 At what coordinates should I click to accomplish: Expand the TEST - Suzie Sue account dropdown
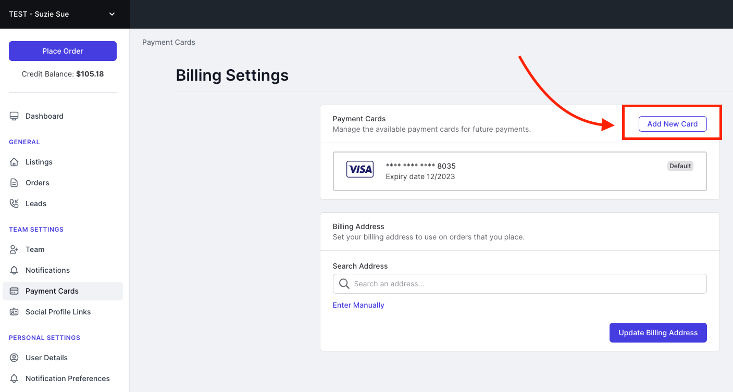[111, 14]
